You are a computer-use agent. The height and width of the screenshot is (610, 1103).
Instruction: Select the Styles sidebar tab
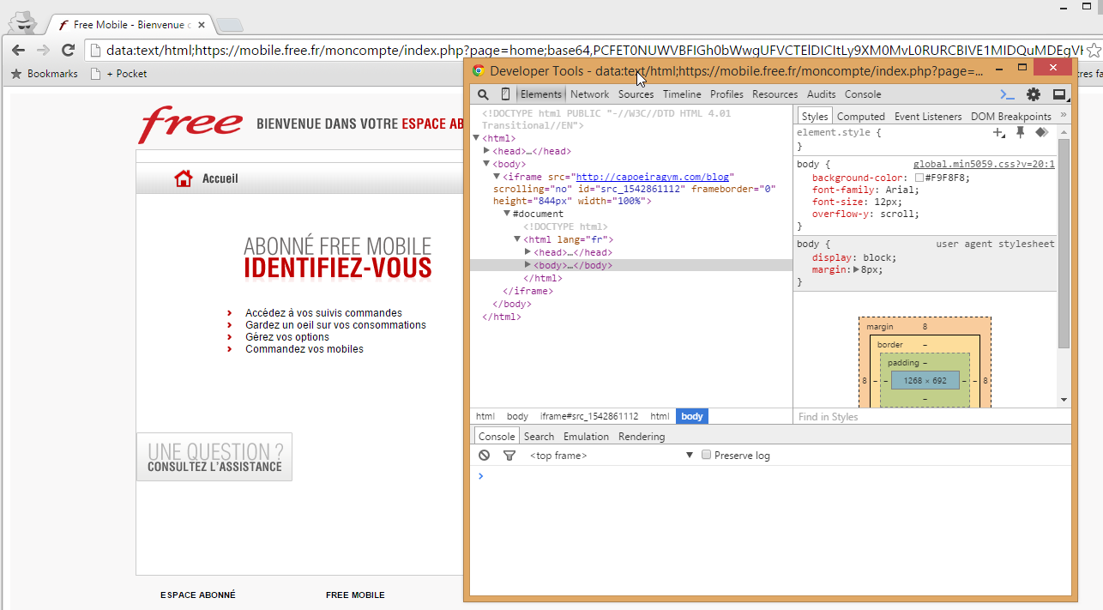815,116
